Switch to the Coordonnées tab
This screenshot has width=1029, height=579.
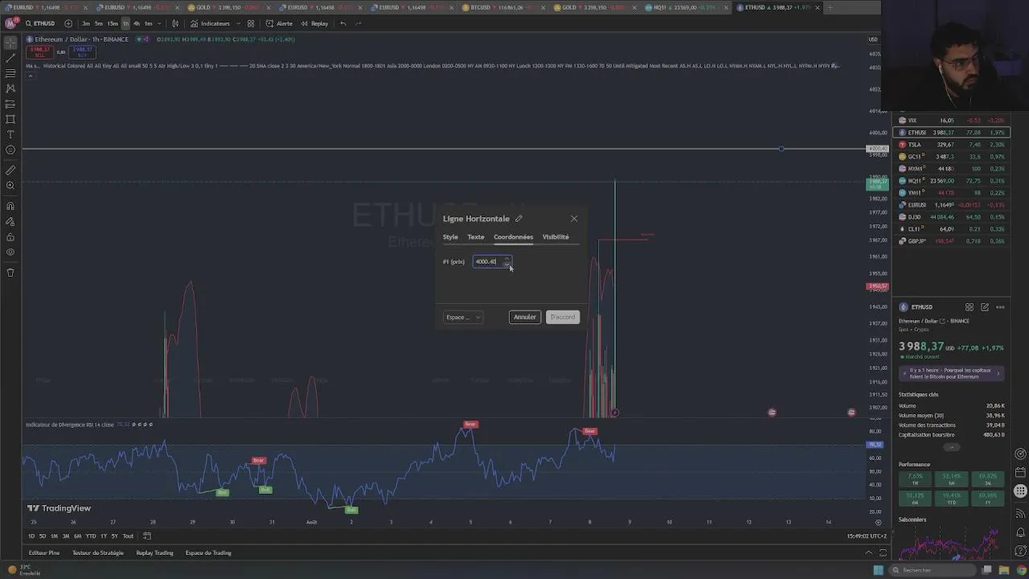(x=513, y=237)
